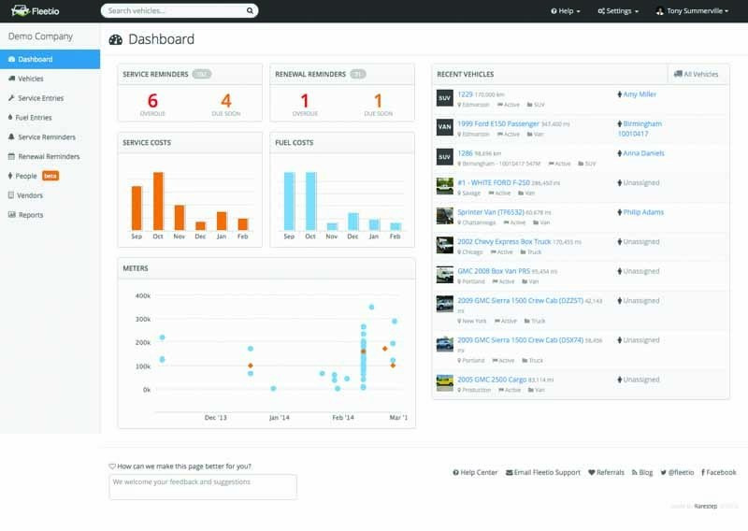Viewport: 748px width, 531px height.
Task: Click the SUV badge icon for vehicle 1229
Action: (x=444, y=98)
